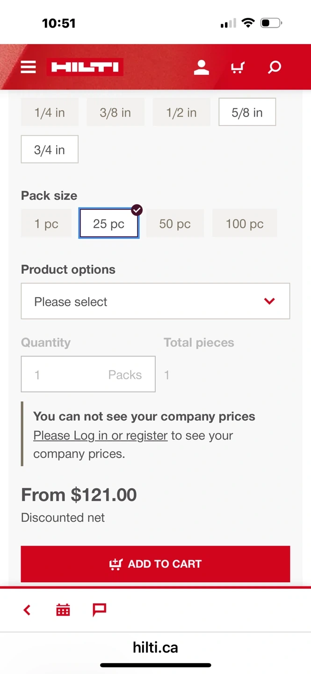Open the user account icon
The height and width of the screenshot is (674, 311).
pos(202,67)
